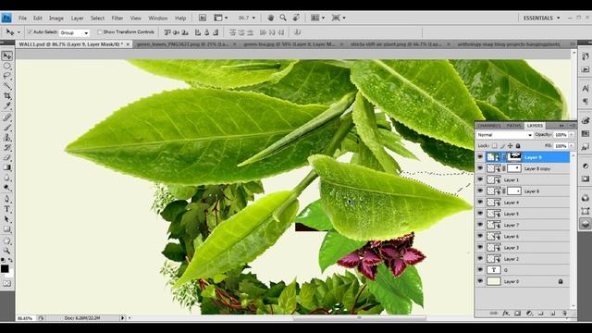Switch to green_leaves PNG document tab
This screenshot has height=333, width=592.
(x=186, y=44)
